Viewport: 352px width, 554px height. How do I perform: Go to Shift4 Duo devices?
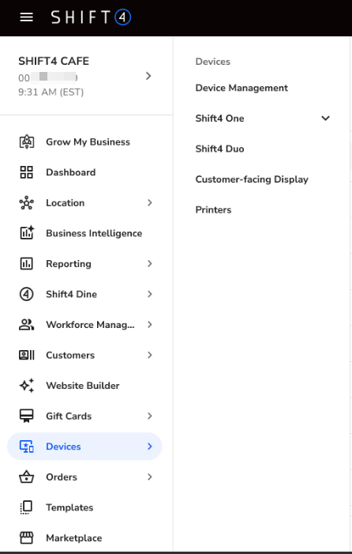pyautogui.click(x=219, y=149)
